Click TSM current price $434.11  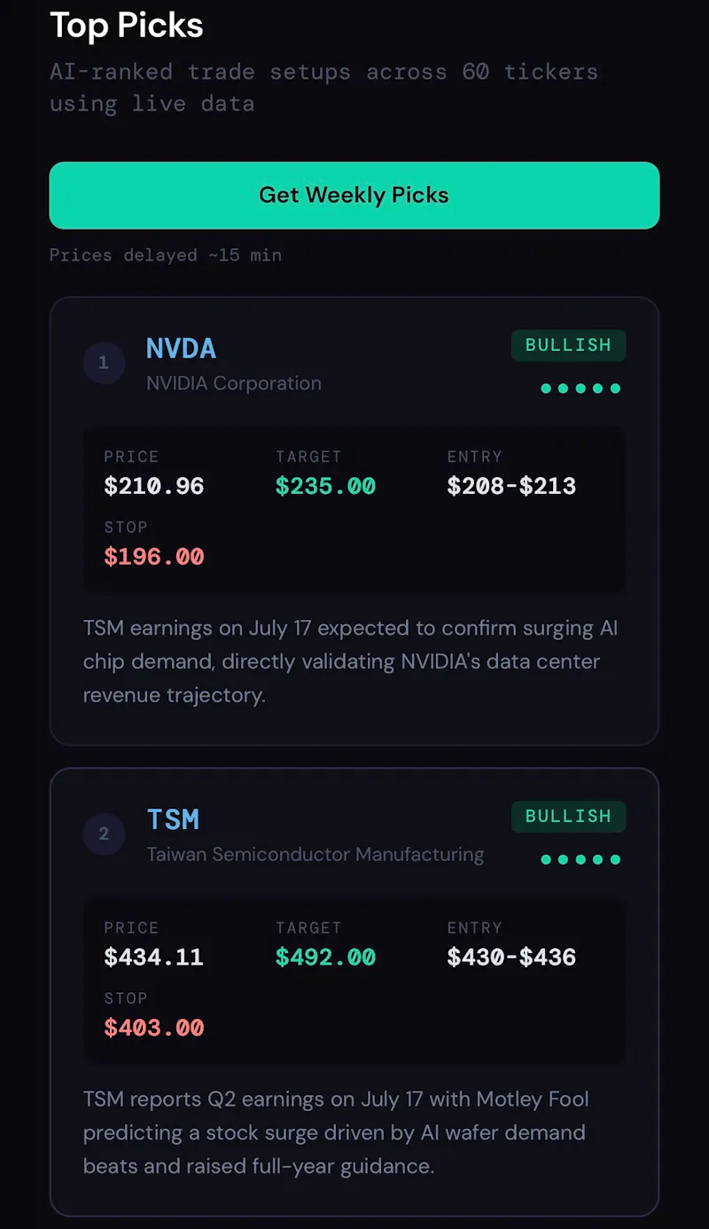tap(154, 957)
